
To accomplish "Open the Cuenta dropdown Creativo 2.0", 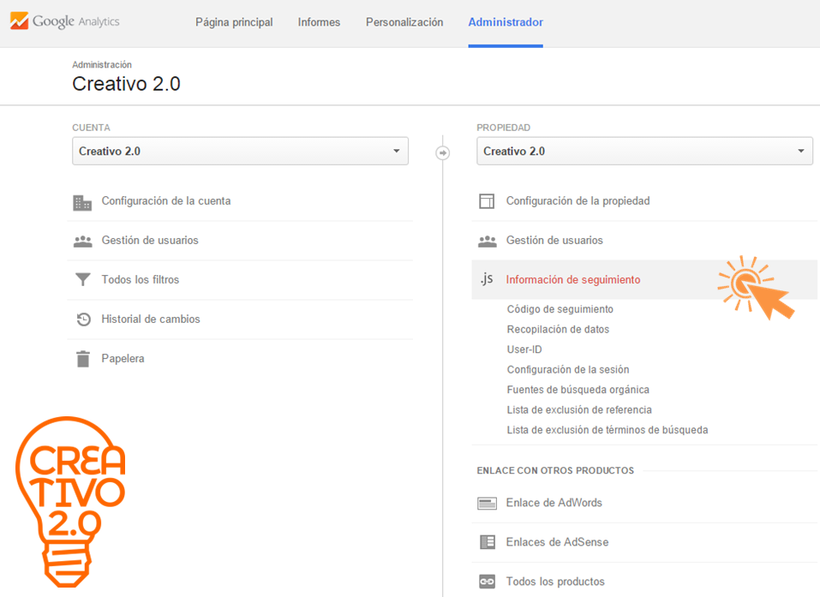I will [x=240, y=151].
